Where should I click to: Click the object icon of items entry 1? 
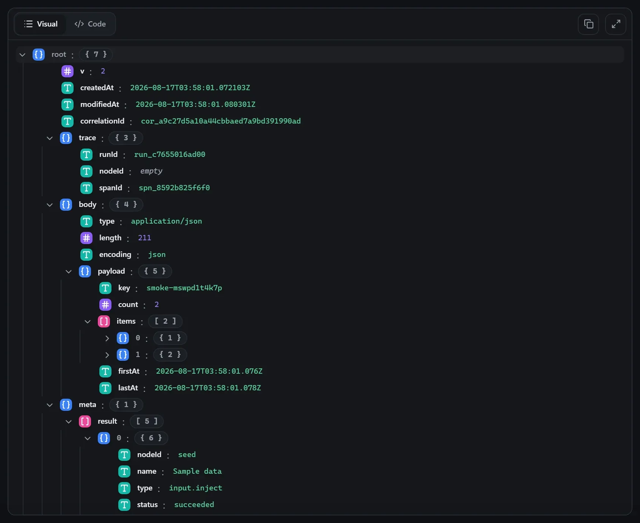(123, 355)
